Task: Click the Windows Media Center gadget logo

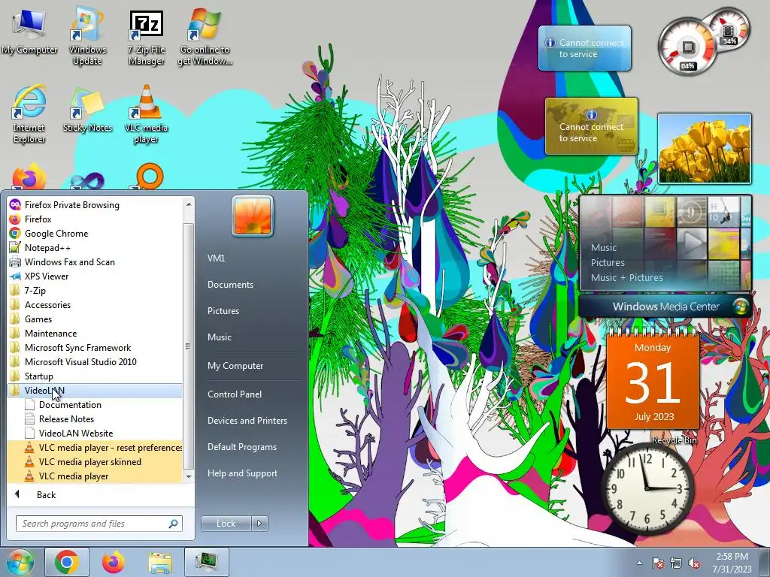Action: [740, 307]
